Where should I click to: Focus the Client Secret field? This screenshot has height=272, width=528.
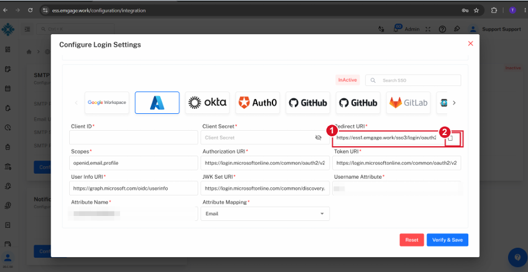point(265,138)
